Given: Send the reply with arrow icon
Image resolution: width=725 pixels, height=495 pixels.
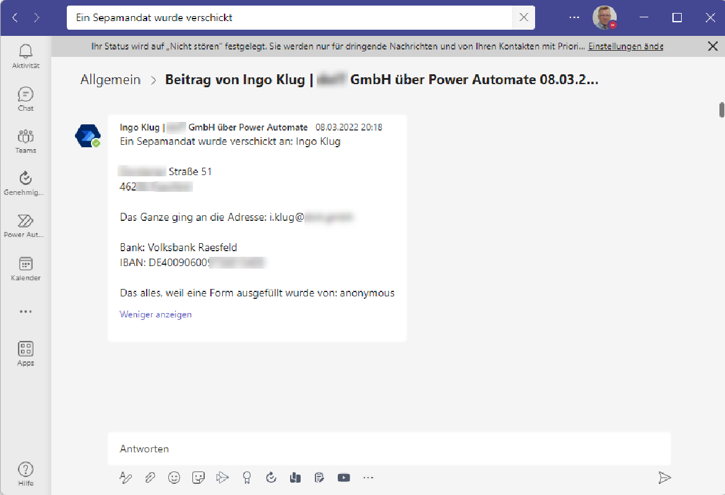Looking at the screenshot, I should click(x=664, y=478).
